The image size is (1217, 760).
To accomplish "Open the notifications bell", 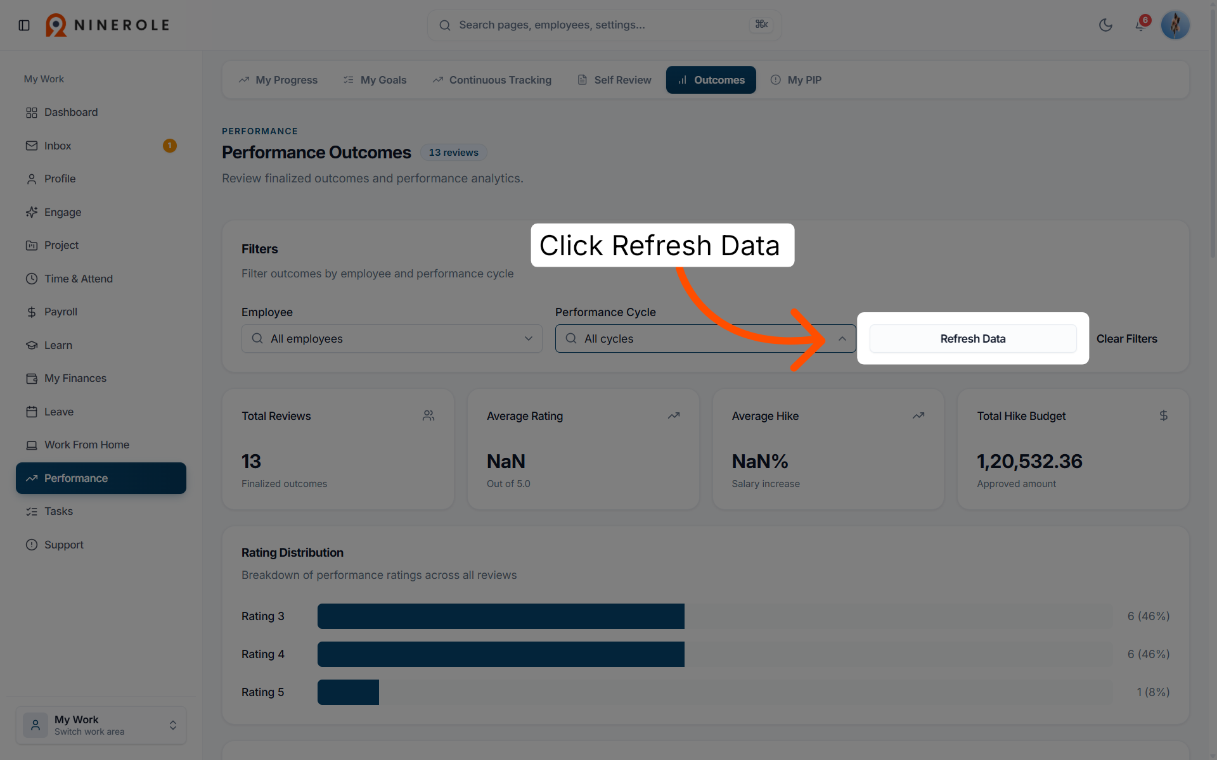I will (x=1140, y=25).
